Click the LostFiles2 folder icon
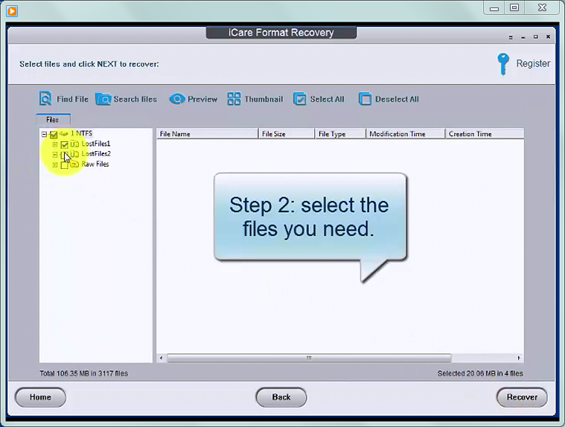This screenshot has height=427, width=565. [x=74, y=154]
